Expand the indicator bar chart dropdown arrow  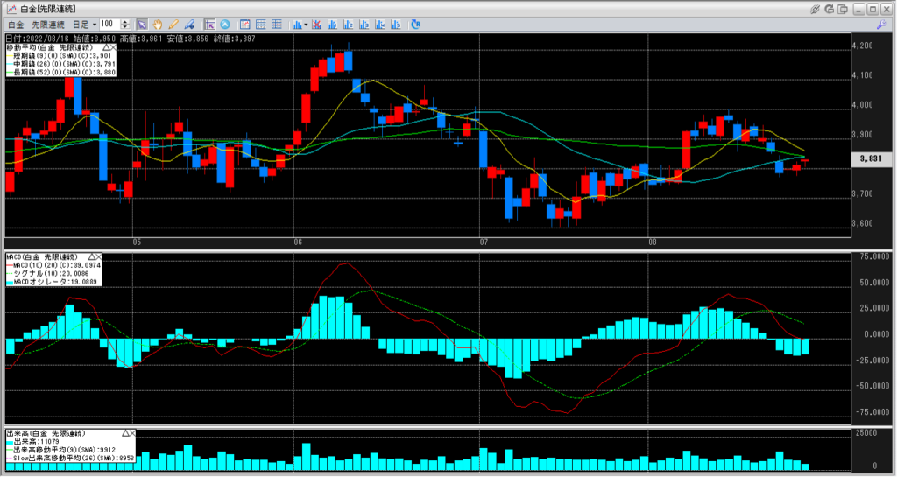click(x=306, y=25)
